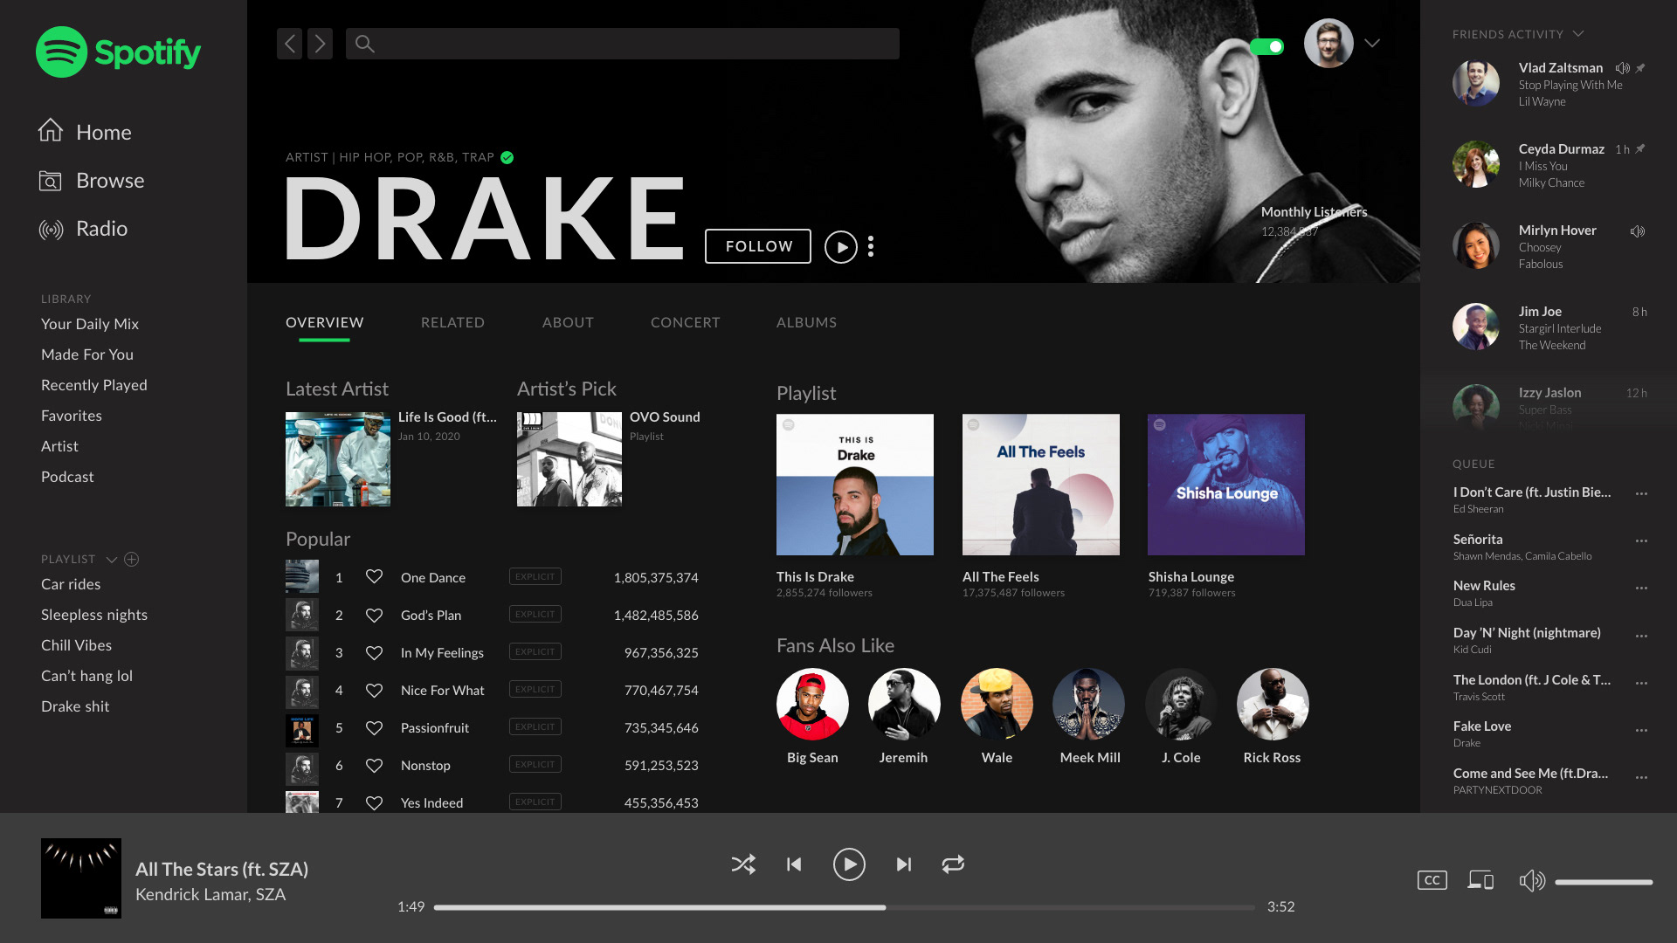Like Nonstop with heart icon
This screenshot has width=1677, height=943.
[x=374, y=765]
